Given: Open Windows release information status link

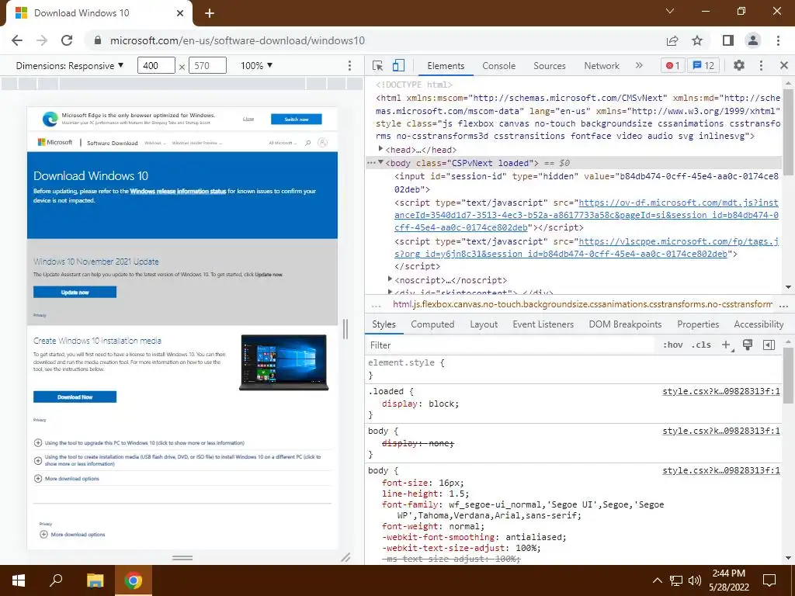Looking at the screenshot, I should pos(178,191).
